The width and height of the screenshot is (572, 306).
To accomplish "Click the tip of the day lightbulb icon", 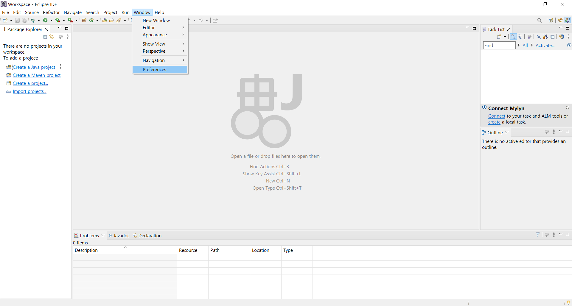I will pyautogui.click(x=568, y=303).
